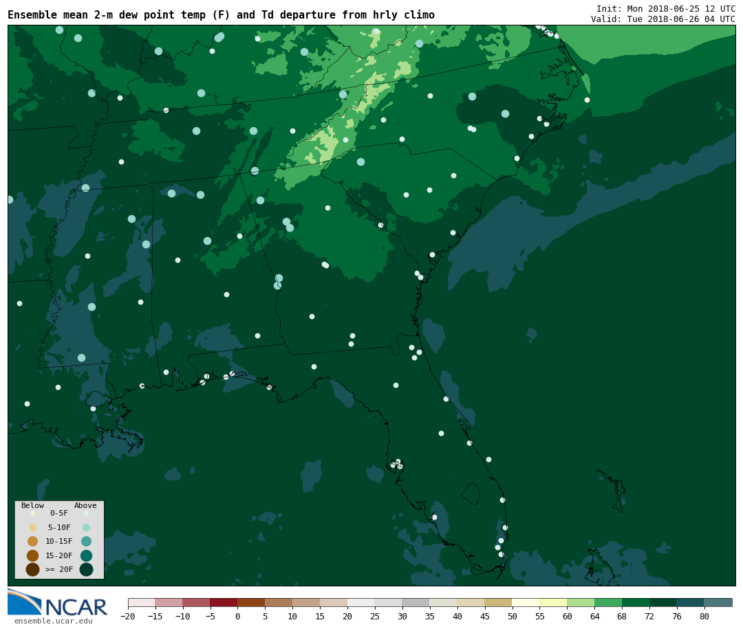
Task: Click the 5-10F legend label
Action: pyautogui.click(x=59, y=527)
